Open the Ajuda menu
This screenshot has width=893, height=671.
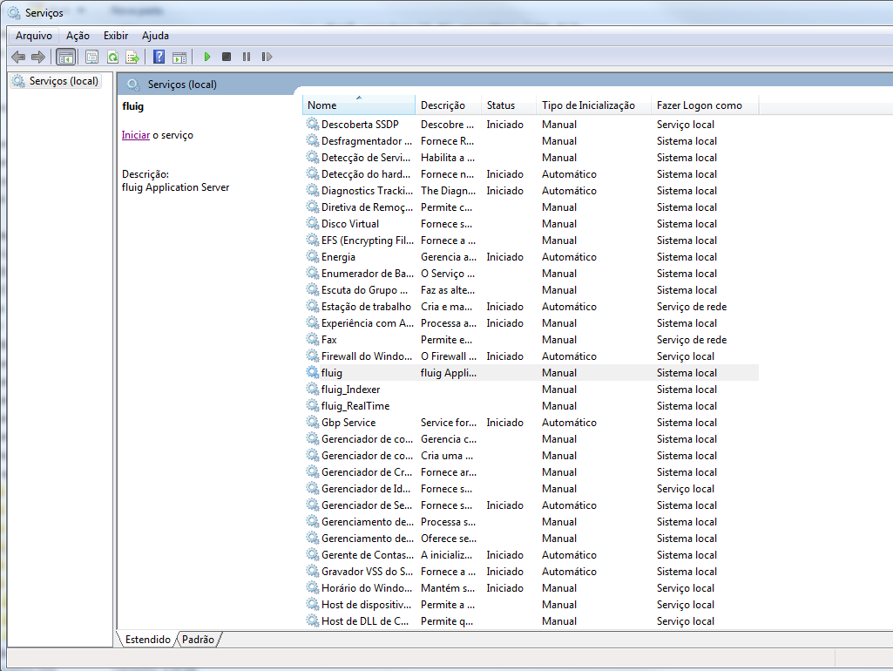tap(155, 36)
